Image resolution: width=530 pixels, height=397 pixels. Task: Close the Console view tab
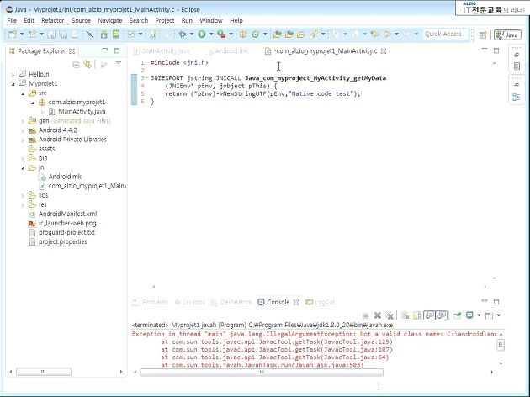(x=296, y=302)
